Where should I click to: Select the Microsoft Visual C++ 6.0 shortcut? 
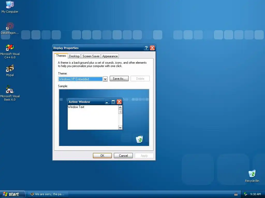tap(10, 51)
